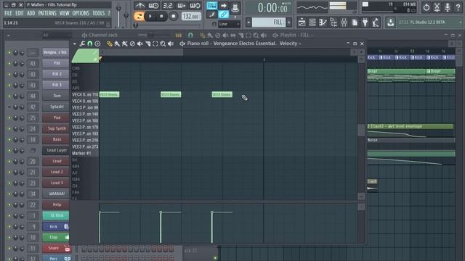Open the OPTIONS menu
The height and width of the screenshot is (261, 465).
81,13
